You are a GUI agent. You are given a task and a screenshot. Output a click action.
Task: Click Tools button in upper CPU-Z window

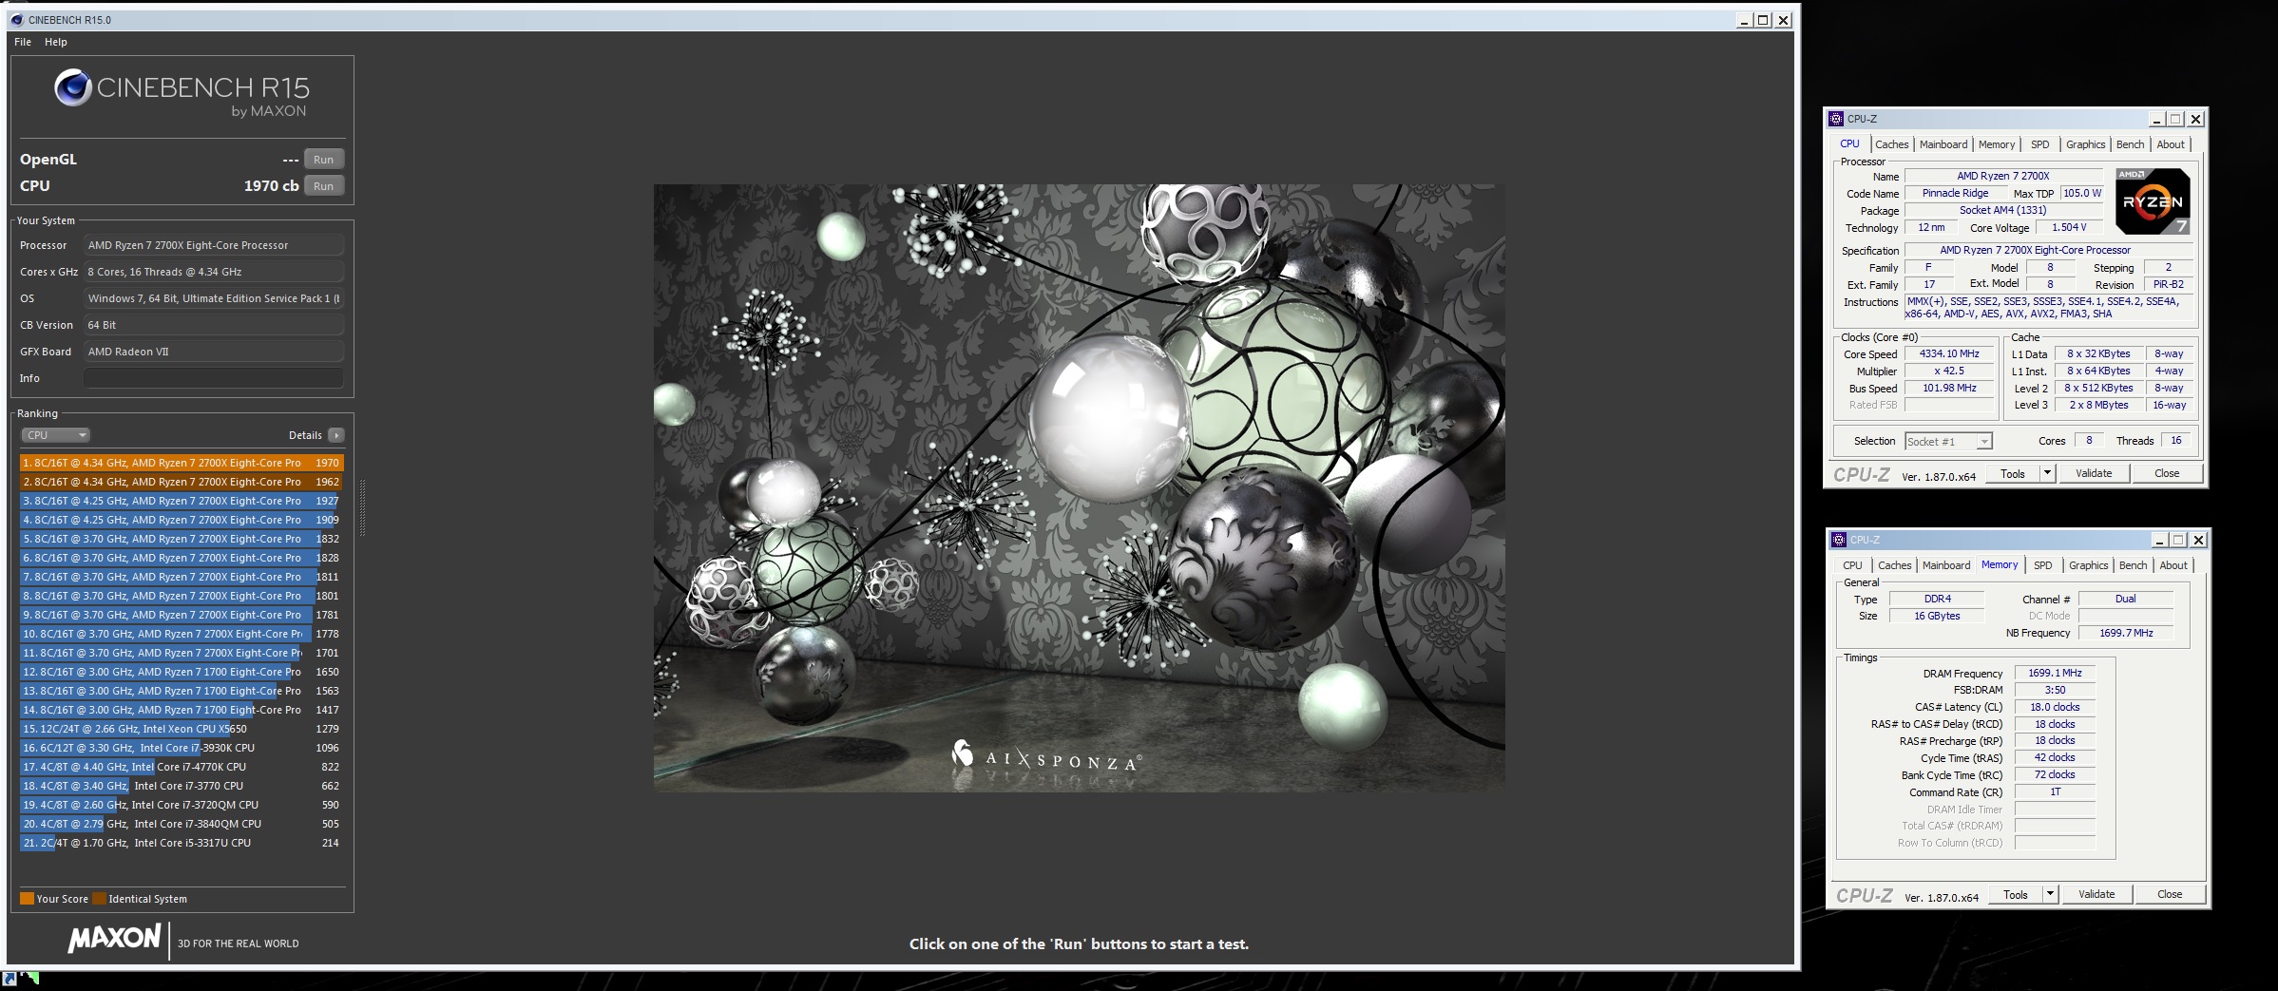click(2013, 473)
